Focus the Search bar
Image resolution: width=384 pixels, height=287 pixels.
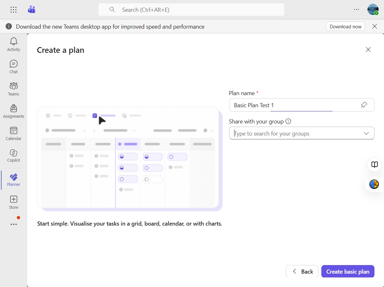191,10
